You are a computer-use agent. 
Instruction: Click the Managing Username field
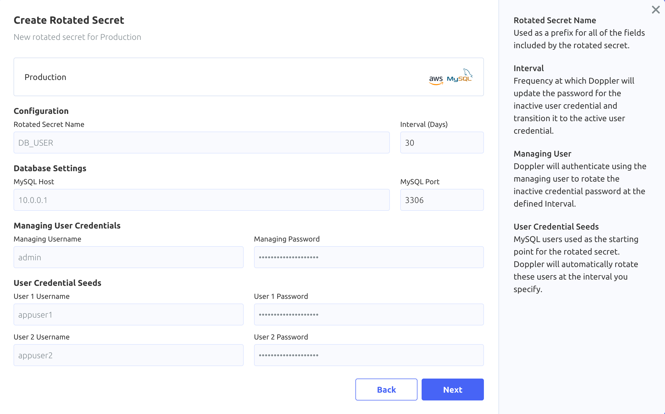coord(128,257)
